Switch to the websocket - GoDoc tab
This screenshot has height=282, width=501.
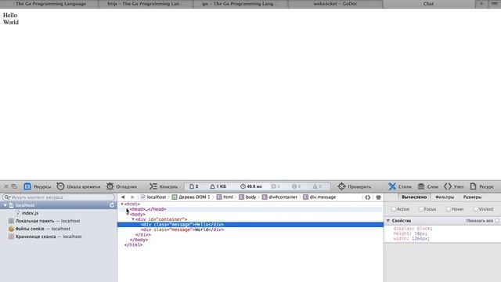pyautogui.click(x=335, y=4)
